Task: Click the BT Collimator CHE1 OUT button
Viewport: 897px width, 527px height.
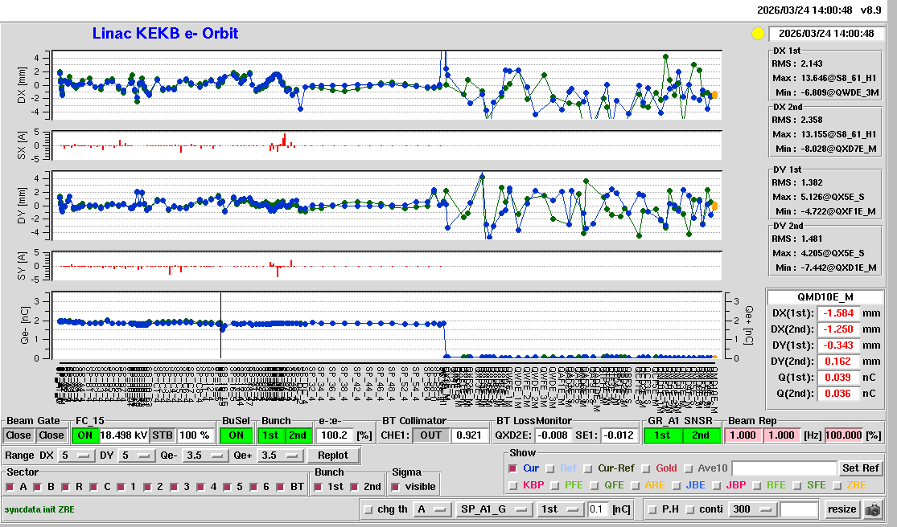Action: 431,435
